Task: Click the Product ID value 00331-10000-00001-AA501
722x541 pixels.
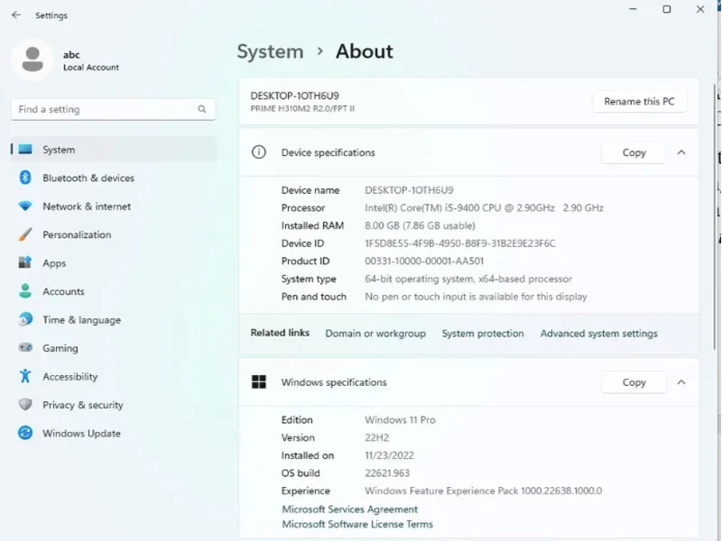Action: [x=424, y=261]
